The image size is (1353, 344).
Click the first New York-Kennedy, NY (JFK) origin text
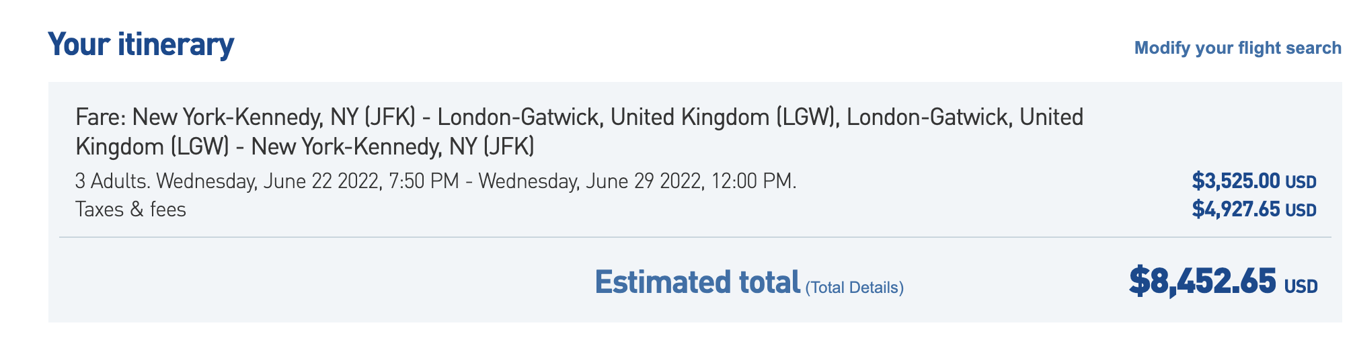tap(274, 118)
